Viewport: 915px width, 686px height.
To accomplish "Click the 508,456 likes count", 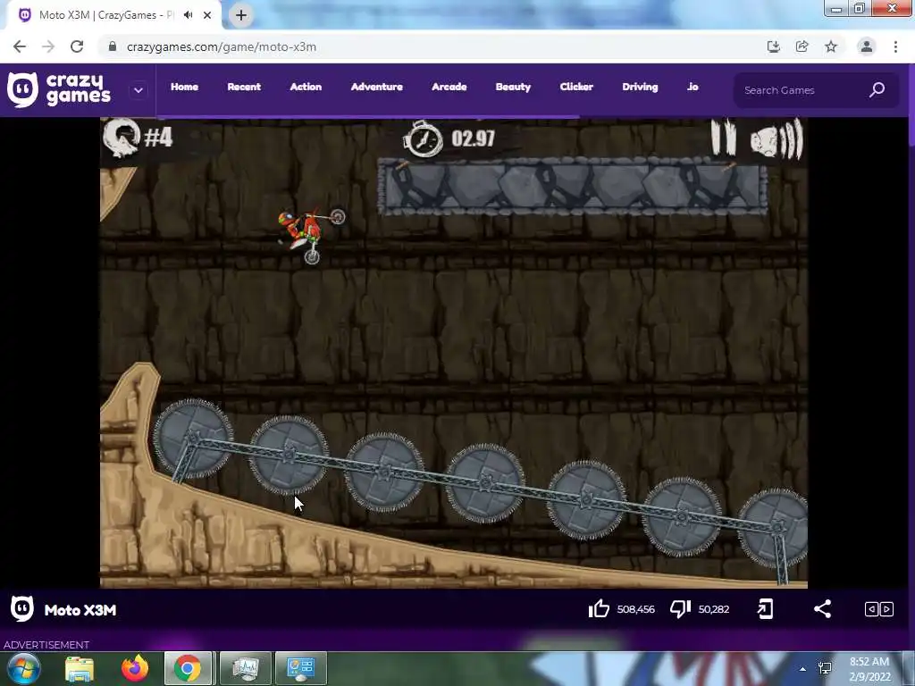I will [x=636, y=609].
